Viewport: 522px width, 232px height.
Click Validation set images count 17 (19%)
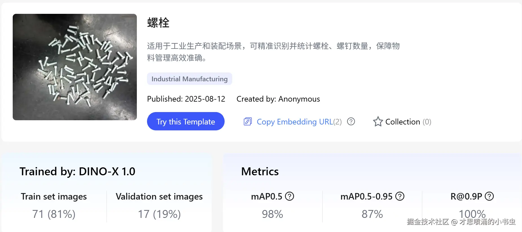tap(159, 214)
